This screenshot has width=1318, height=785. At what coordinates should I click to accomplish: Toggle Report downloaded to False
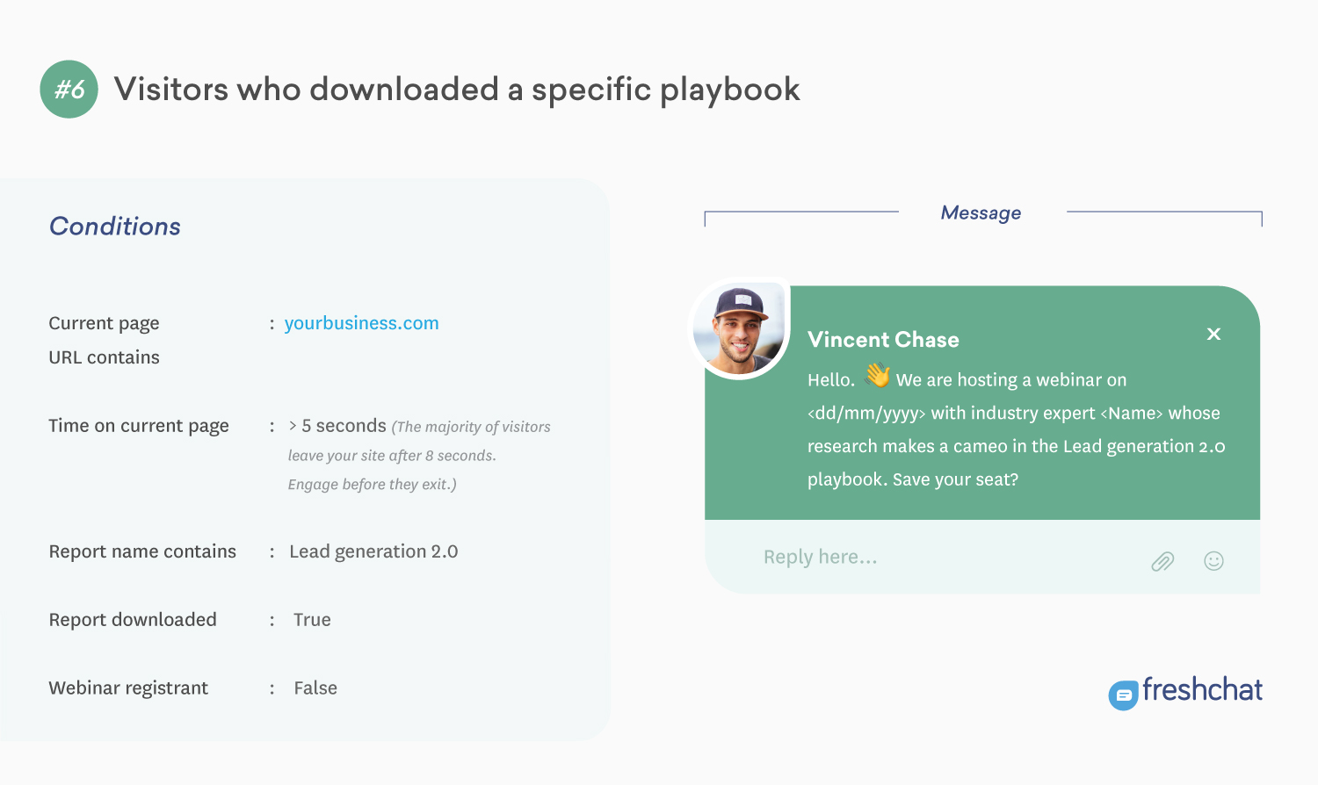[x=313, y=619]
